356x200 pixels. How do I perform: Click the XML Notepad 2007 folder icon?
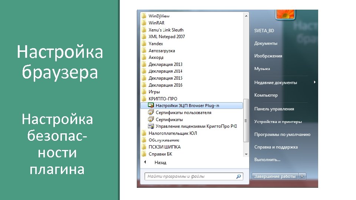click(144, 37)
